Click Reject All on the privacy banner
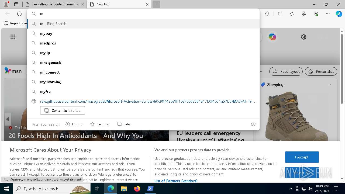The height and width of the screenshot is (194, 345). point(302,173)
